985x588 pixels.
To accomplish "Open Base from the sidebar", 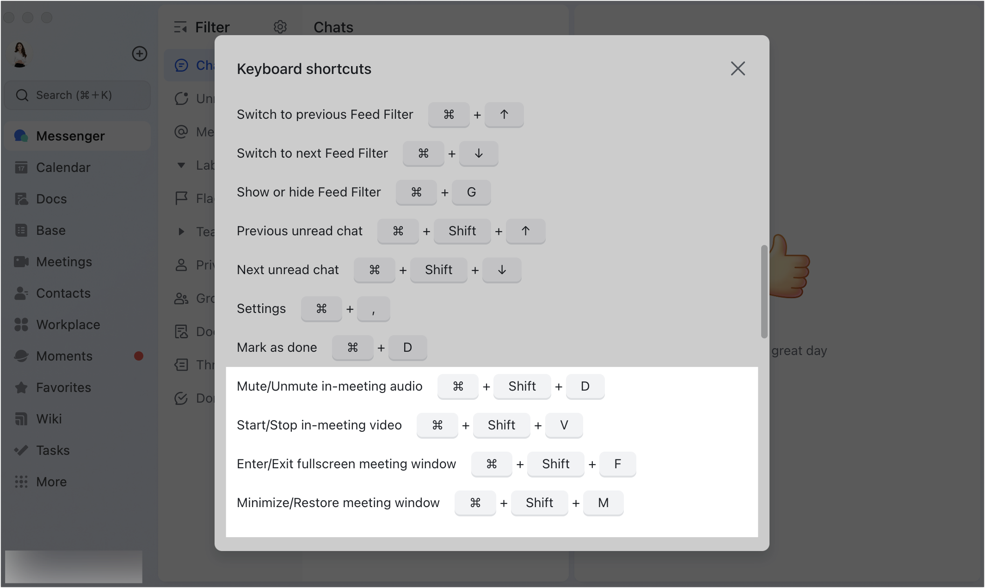I will pyautogui.click(x=50, y=230).
